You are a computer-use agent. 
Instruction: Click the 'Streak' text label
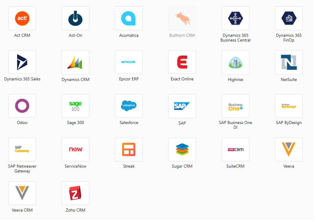click(x=129, y=166)
